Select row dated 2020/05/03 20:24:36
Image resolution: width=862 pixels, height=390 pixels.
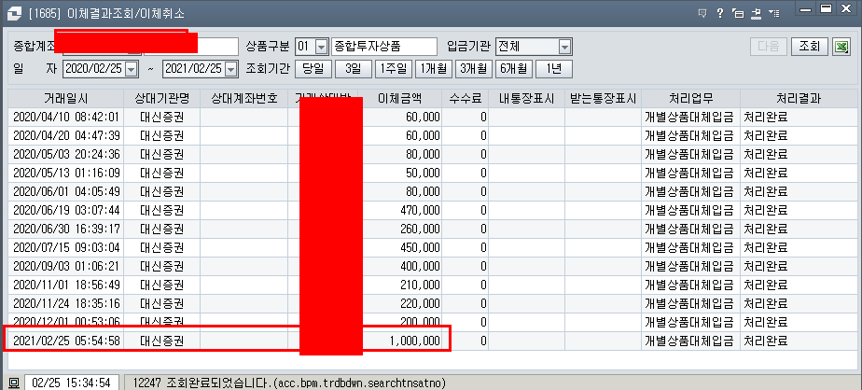click(433, 155)
